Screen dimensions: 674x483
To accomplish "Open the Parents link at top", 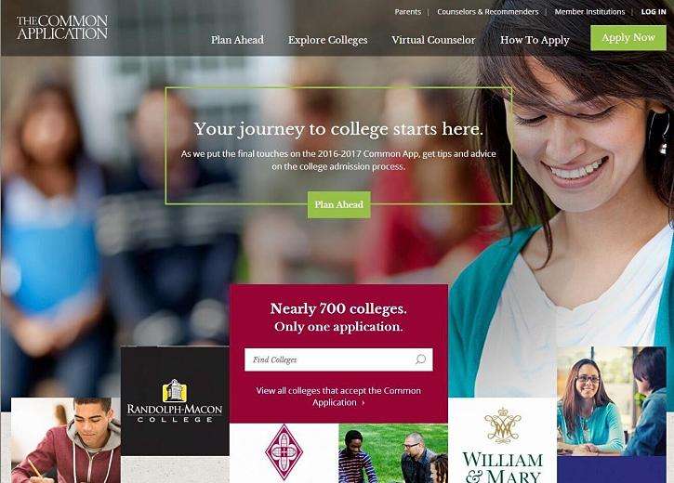I will tap(408, 12).
